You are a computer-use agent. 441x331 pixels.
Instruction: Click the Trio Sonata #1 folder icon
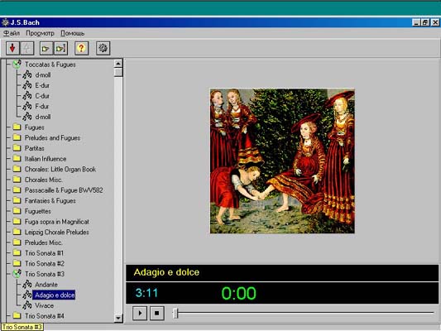[17, 253]
